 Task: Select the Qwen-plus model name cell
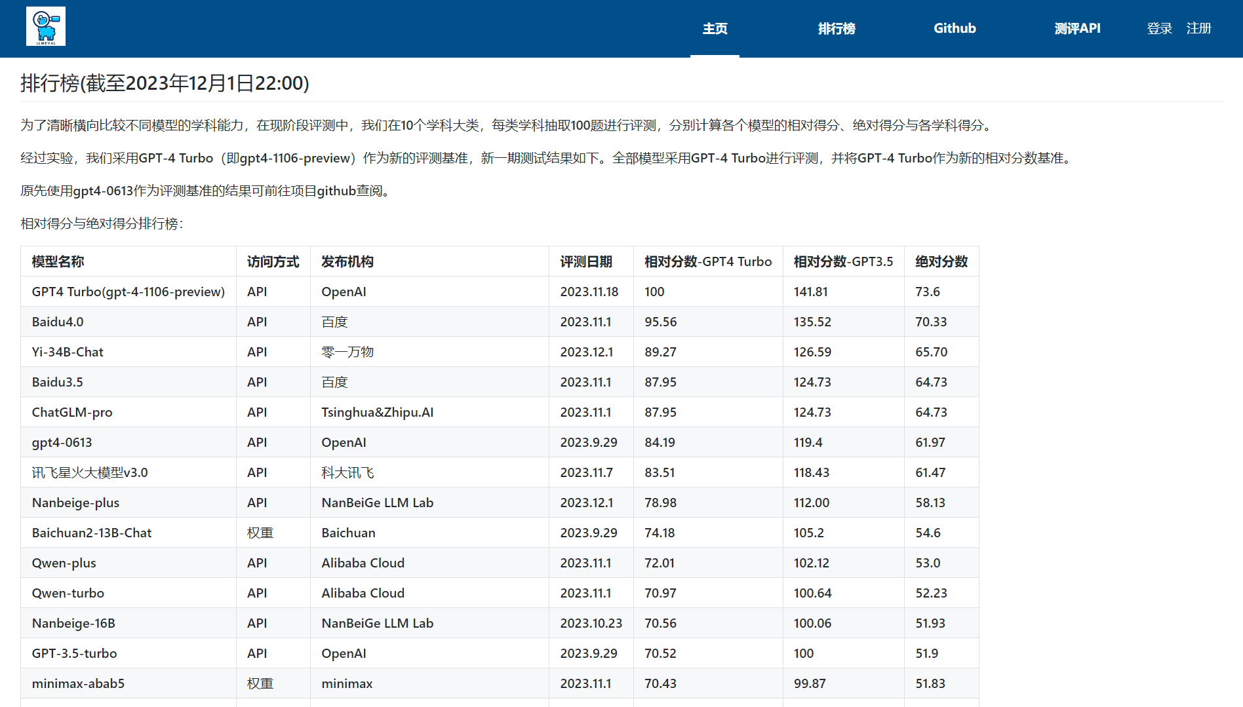point(128,563)
